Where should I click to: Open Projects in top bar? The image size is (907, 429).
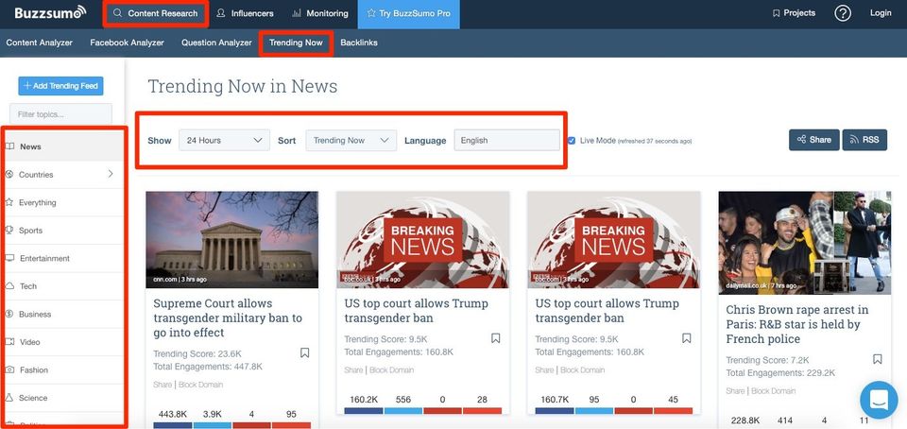(794, 12)
